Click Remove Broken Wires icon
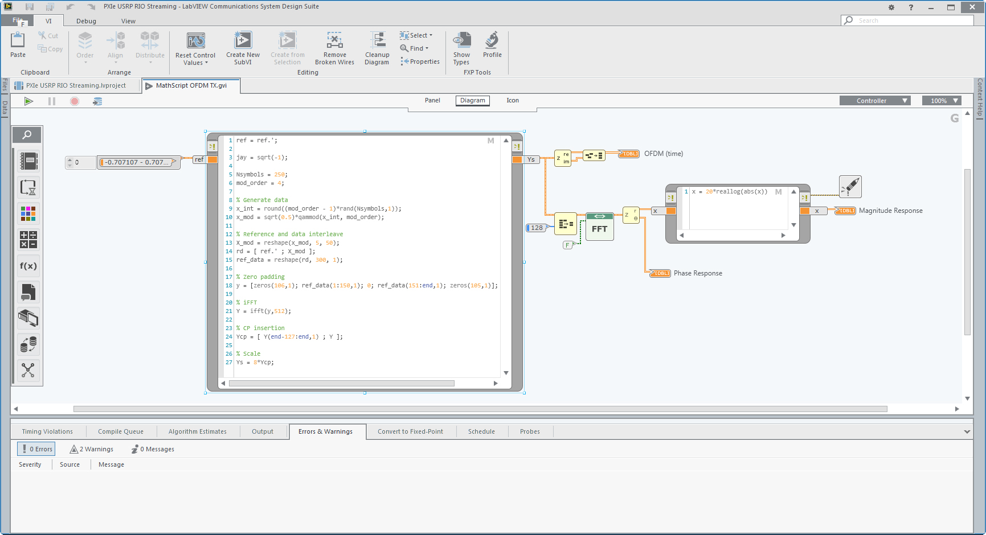986x535 pixels. (x=334, y=40)
